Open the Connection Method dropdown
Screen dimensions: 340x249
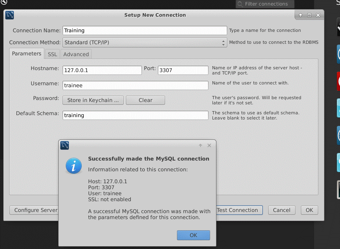[145, 43]
